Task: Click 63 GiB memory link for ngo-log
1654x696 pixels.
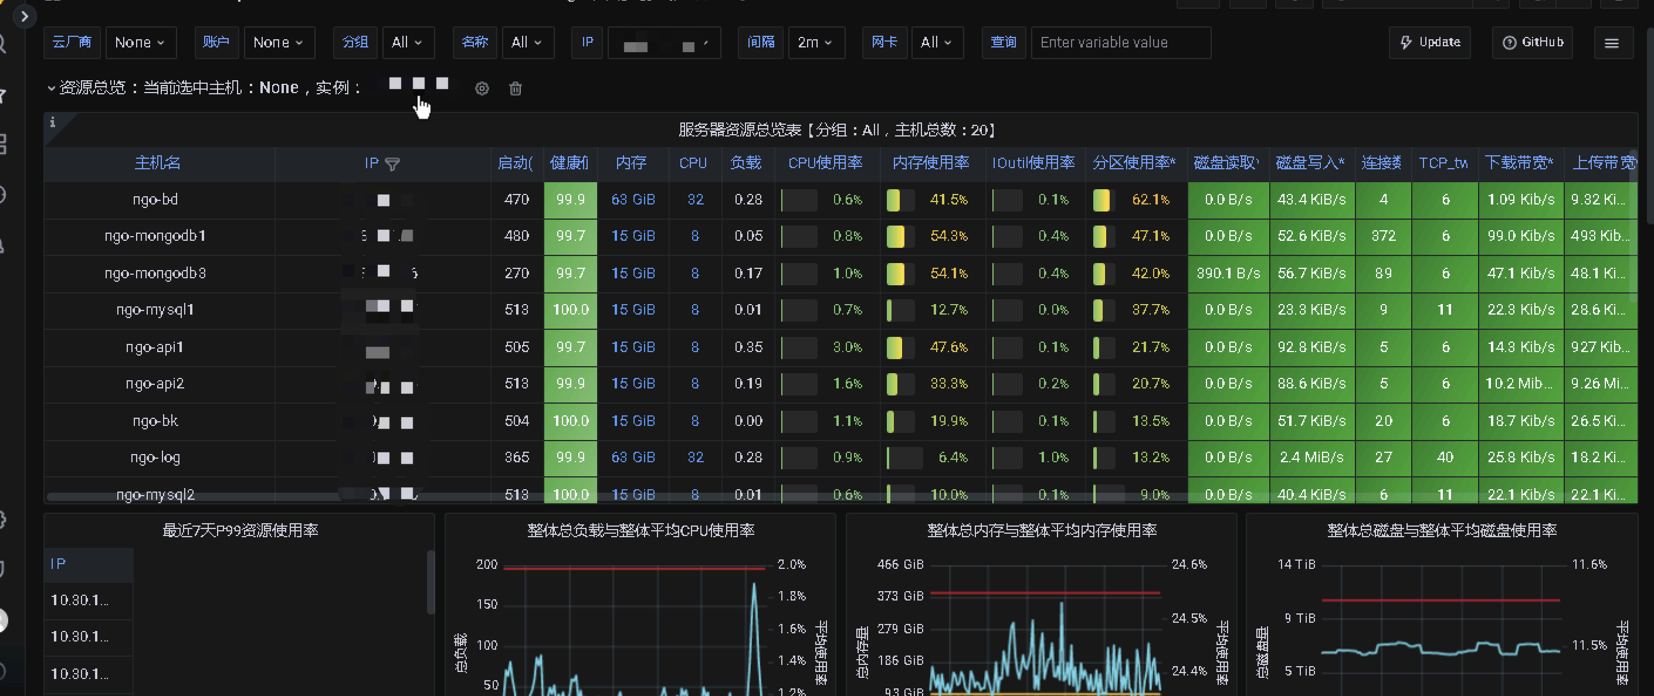Action: [633, 458]
